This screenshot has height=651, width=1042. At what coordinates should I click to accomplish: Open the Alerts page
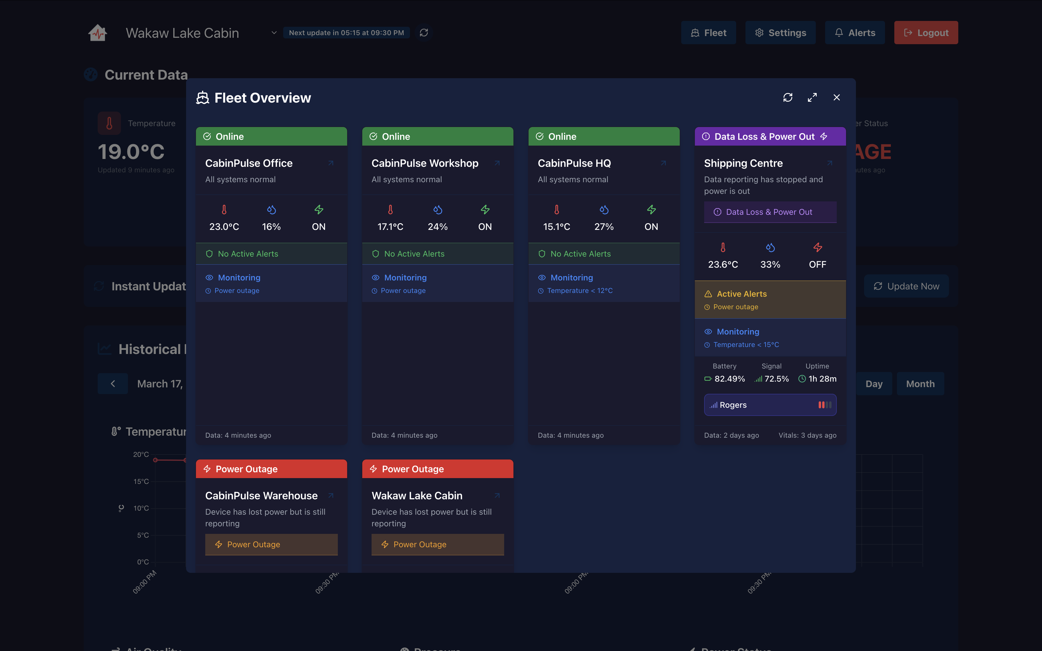855,33
